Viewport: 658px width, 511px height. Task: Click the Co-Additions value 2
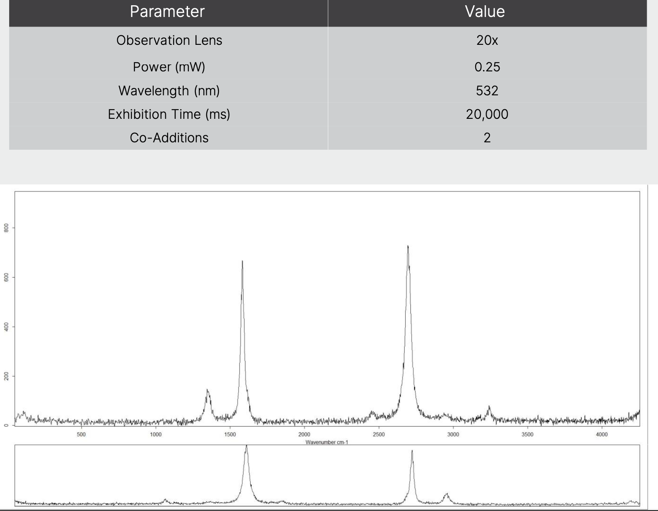pyautogui.click(x=487, y=138)
